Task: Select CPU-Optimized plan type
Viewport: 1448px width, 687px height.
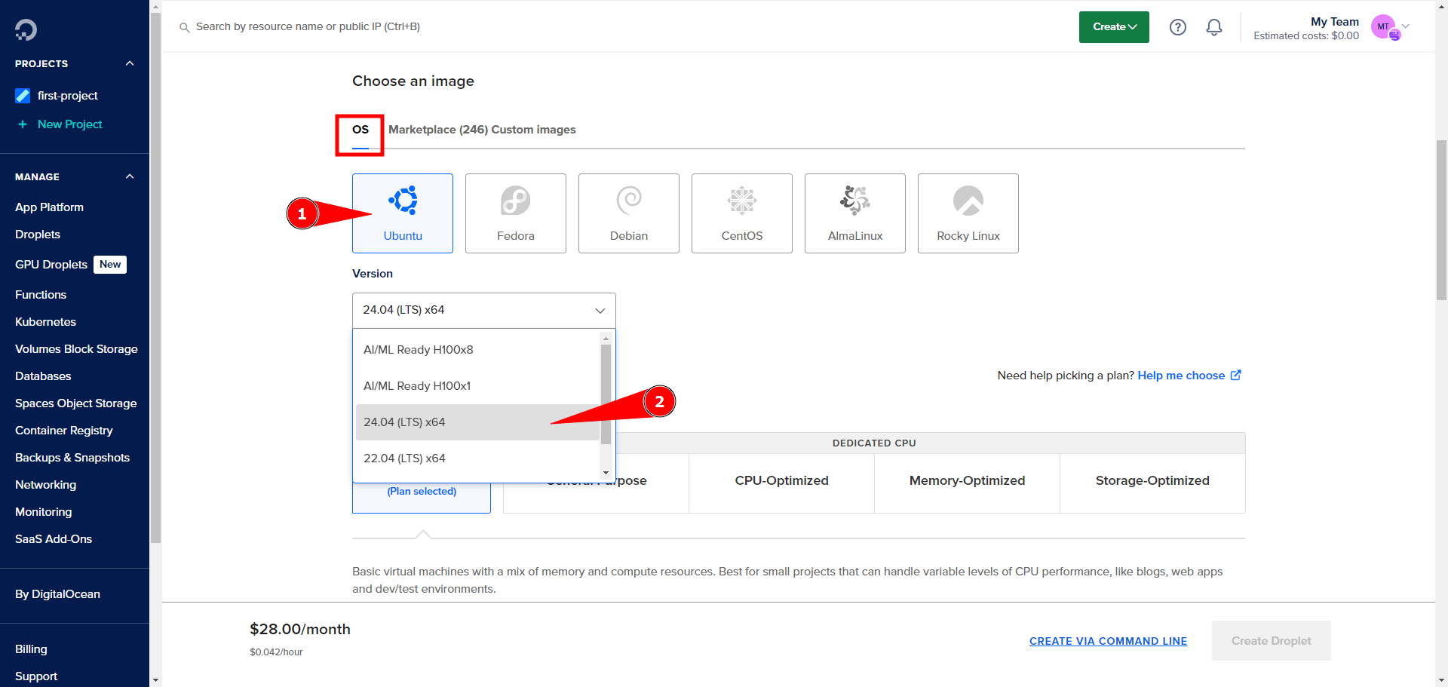Action: click(781, 481)
